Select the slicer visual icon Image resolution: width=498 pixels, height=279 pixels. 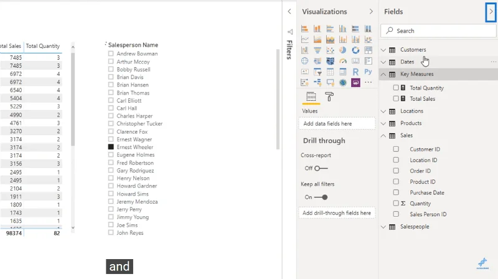click(317, 72)
